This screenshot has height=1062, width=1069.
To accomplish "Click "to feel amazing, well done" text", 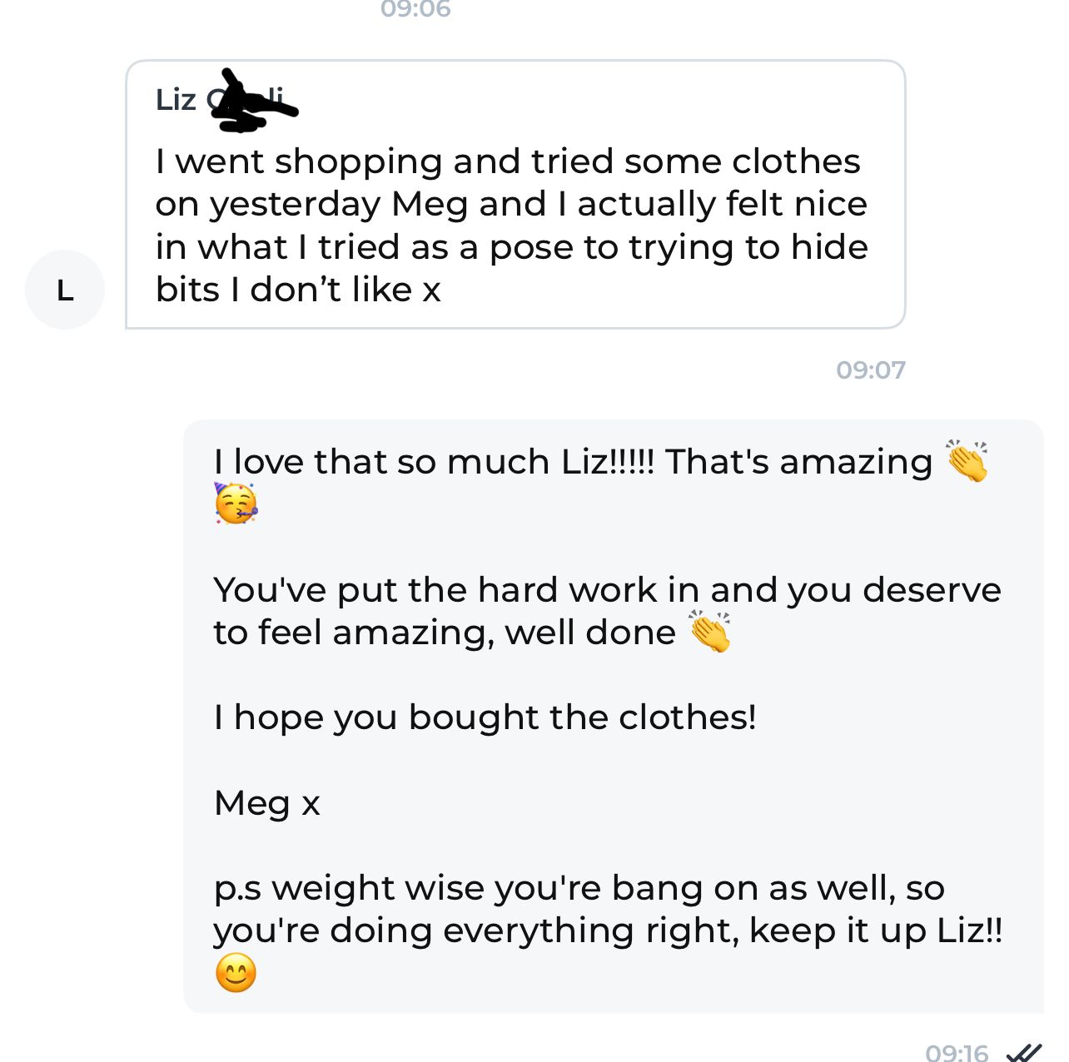I will coord(445,633).
